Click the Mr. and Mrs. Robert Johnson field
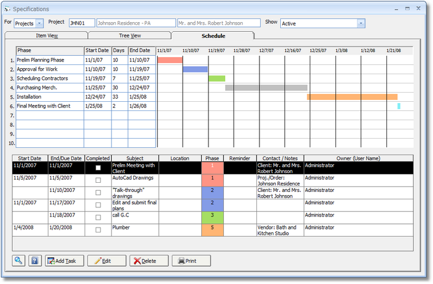Image resolution: width=433 pixels, height=284 pixels. (x=219, y=23)
